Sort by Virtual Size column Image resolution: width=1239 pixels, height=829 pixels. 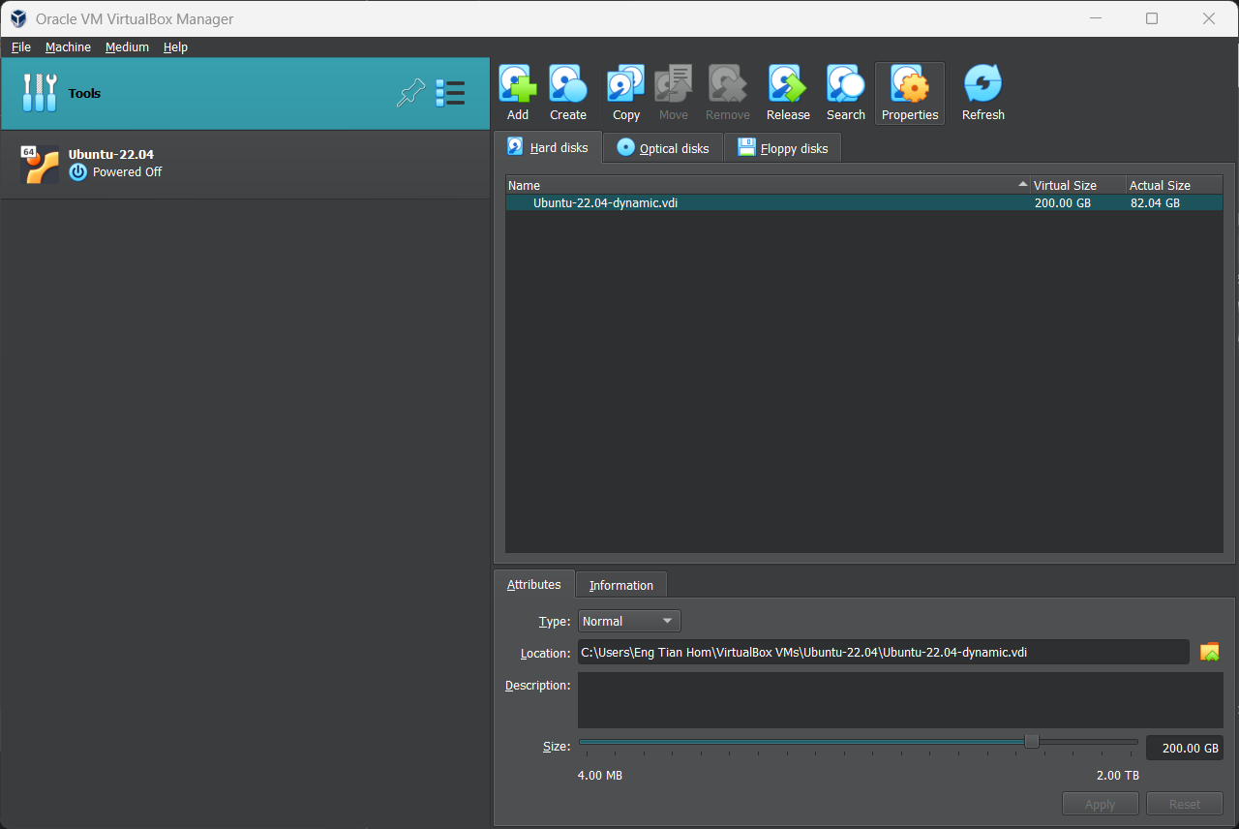coord(1078,185)
